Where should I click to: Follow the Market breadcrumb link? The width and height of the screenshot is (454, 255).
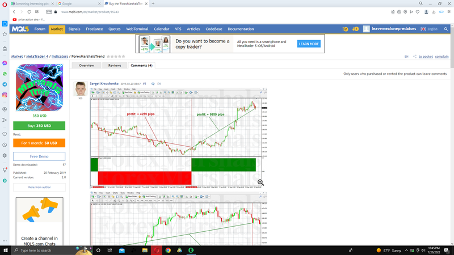point(17,56)
